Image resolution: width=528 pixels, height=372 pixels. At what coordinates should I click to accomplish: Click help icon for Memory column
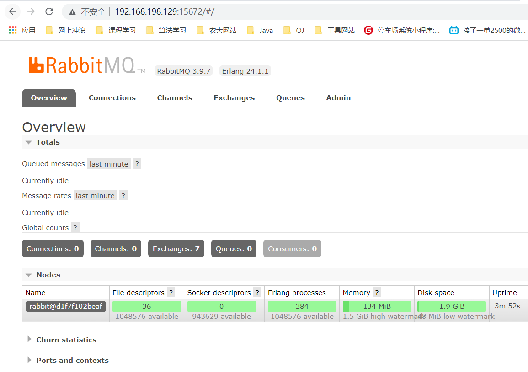coord(377,293)
